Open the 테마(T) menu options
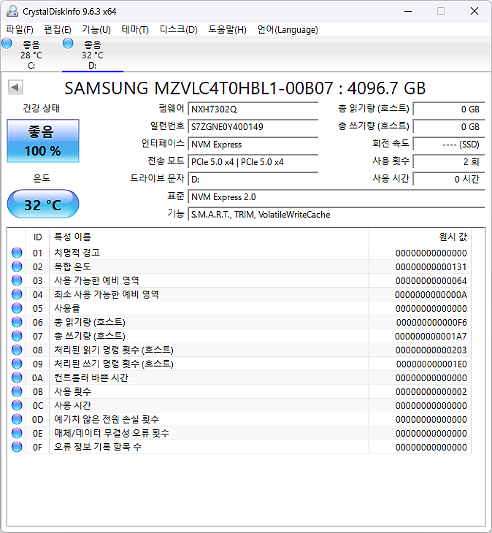 tap(135, 30)
